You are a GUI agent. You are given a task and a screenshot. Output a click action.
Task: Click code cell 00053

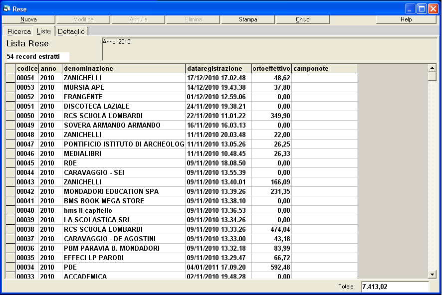click(27, 87)
